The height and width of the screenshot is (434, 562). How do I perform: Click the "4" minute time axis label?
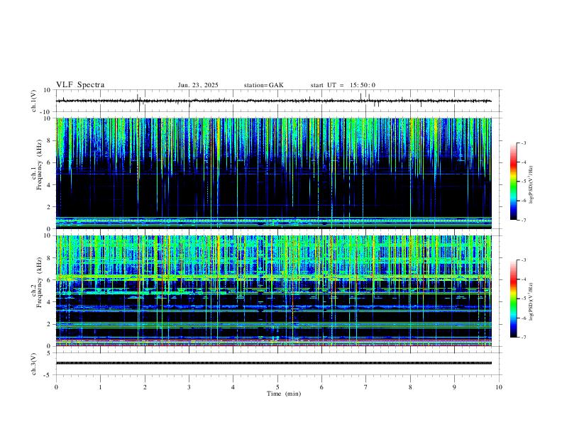pyautogui.click(x=233, y=387)
